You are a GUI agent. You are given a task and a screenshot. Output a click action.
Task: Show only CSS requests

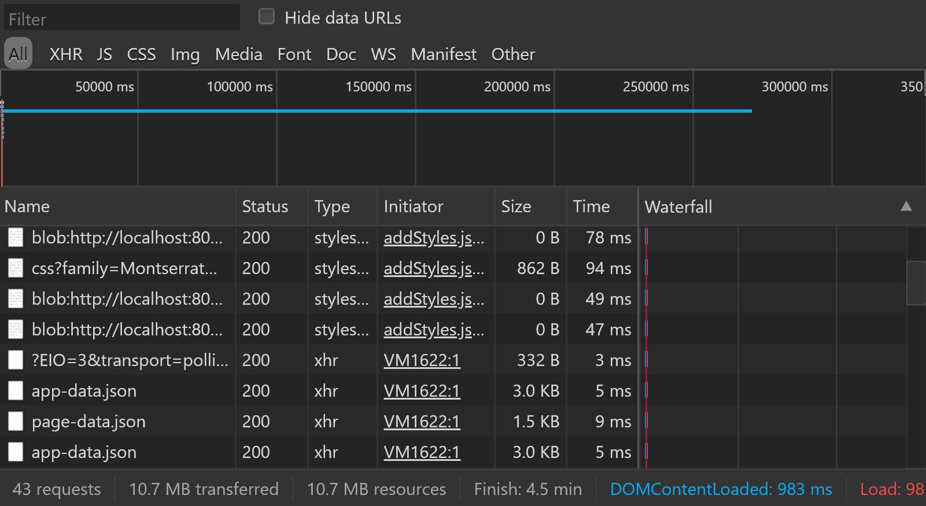coord(141,54)
